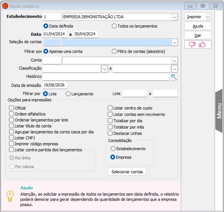Click Selecionar contas button
This screenshot has height=212, width=224.
point(127,172)
